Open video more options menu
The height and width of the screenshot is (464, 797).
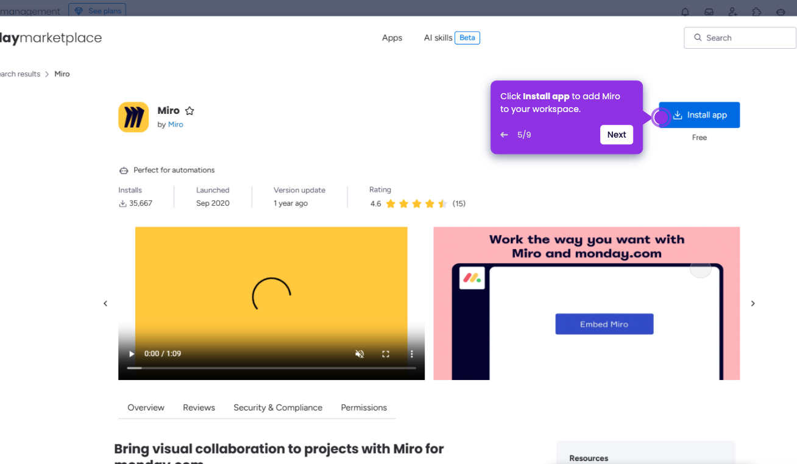click(x=412, y=354)
